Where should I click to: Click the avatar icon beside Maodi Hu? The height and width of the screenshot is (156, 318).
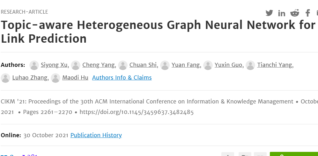(55, 78)
